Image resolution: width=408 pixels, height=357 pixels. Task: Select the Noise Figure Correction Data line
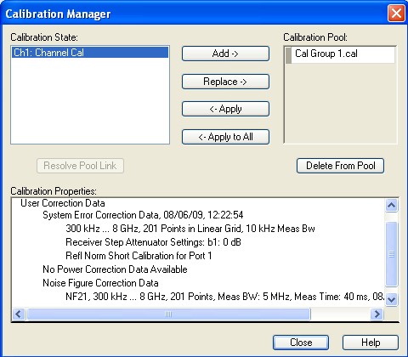100,283
